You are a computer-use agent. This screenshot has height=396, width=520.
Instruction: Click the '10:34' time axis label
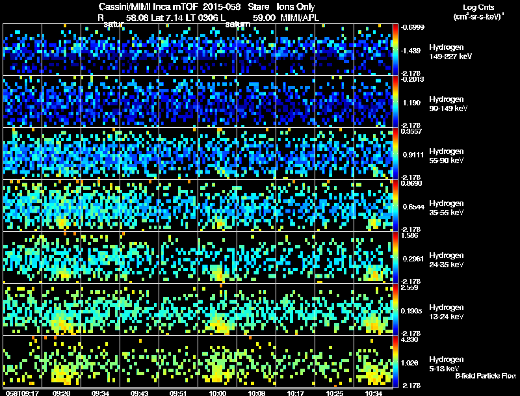(x=373, y=393)
